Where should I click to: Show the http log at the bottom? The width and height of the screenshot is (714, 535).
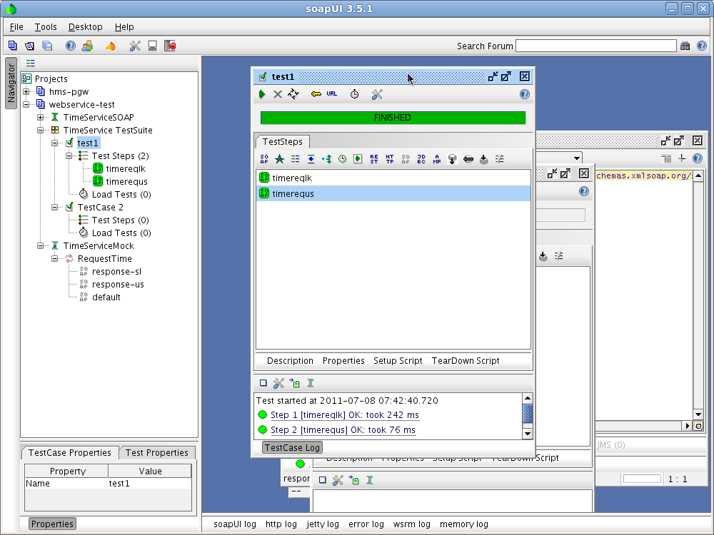click(x=281, y=524)
